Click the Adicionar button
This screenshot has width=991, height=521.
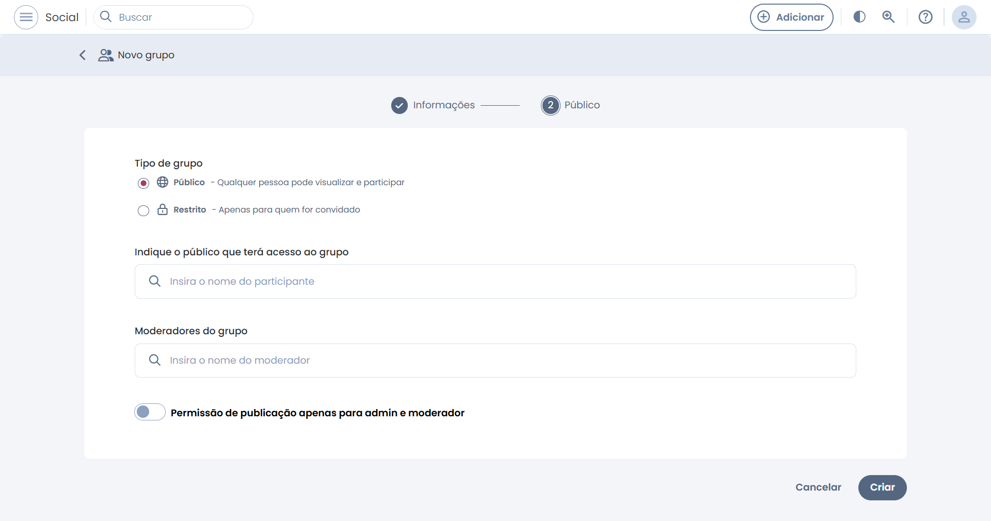coord(791,17)
